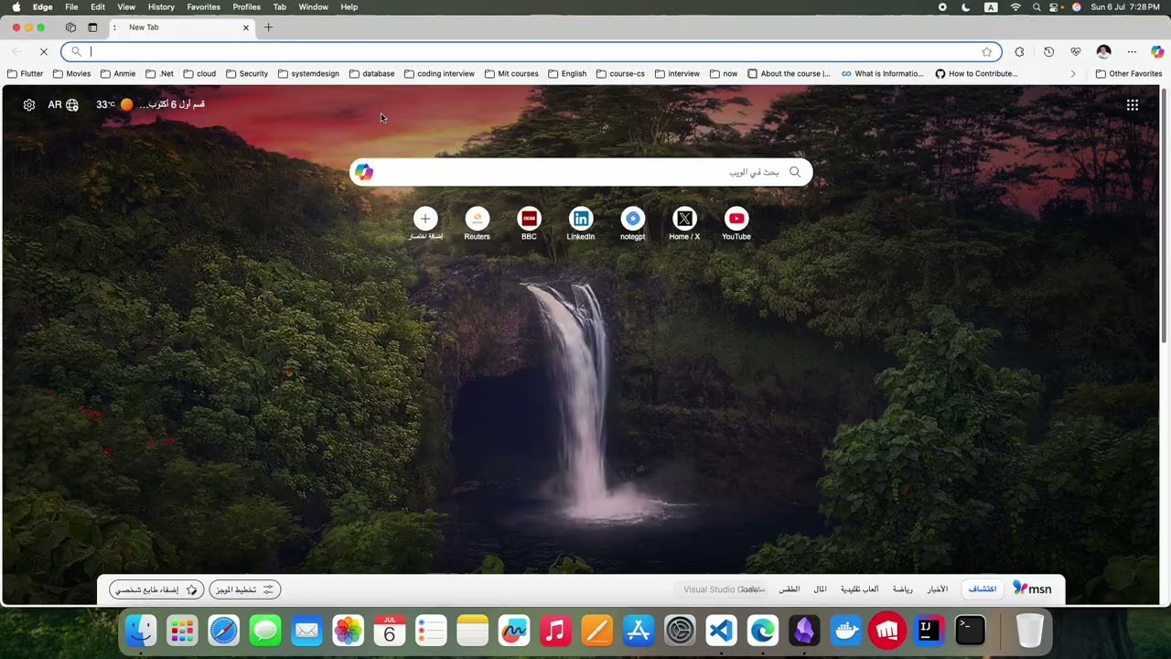Open the History clock icon in toolbar
The height and width of the screenshot is (659, 1171).
(1048, 52)
